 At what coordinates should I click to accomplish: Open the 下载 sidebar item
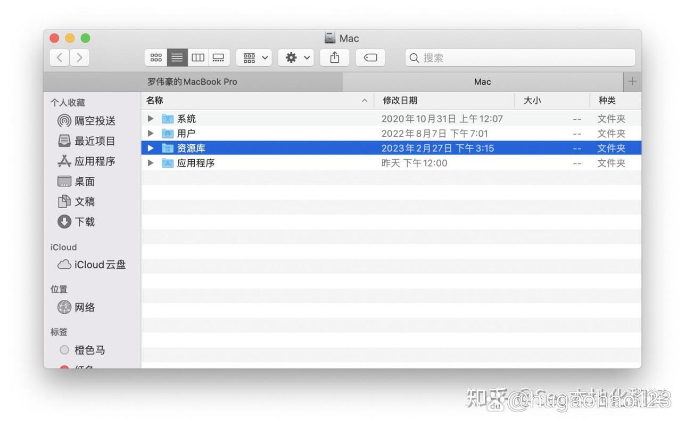[x=84, y=222]
